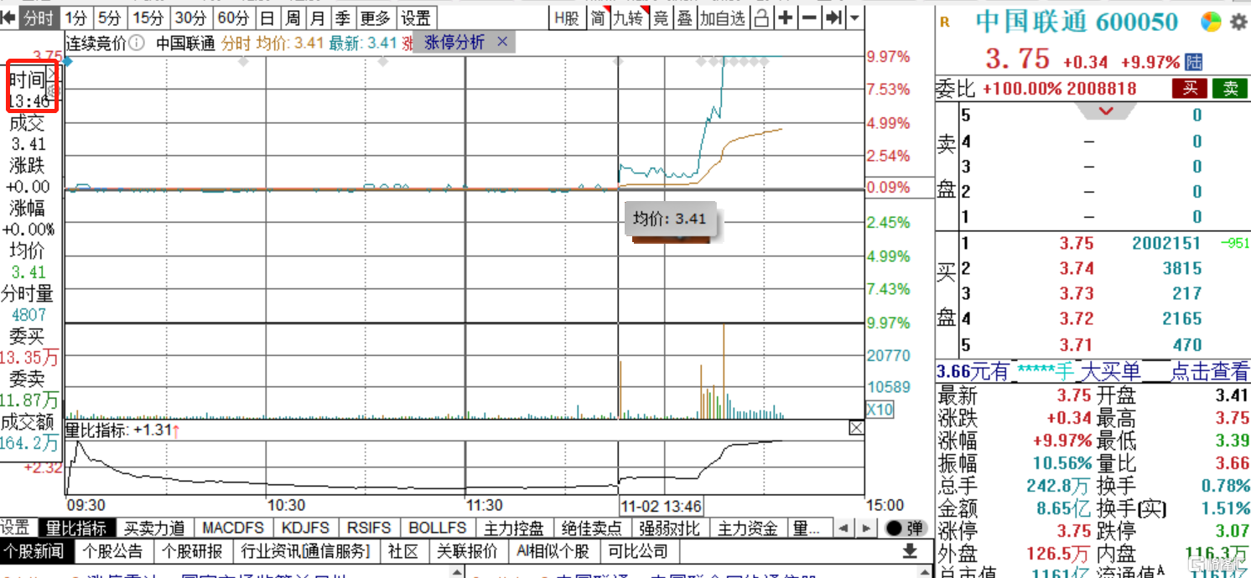Screen dimensions: 1251x578
Task: Select the 绝佳卖点 indicator tab
Action: point(591,528)
